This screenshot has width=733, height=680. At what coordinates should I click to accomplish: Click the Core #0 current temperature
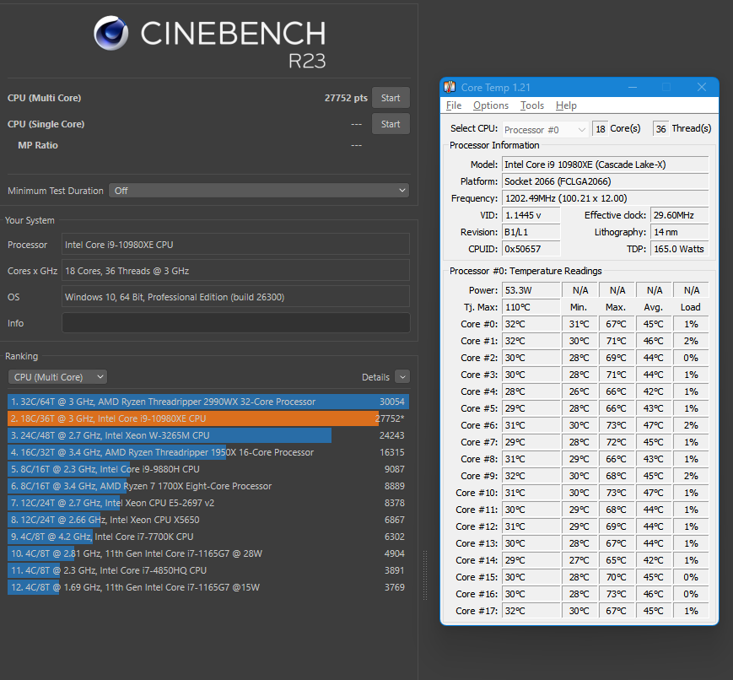(x=531, y=324)
